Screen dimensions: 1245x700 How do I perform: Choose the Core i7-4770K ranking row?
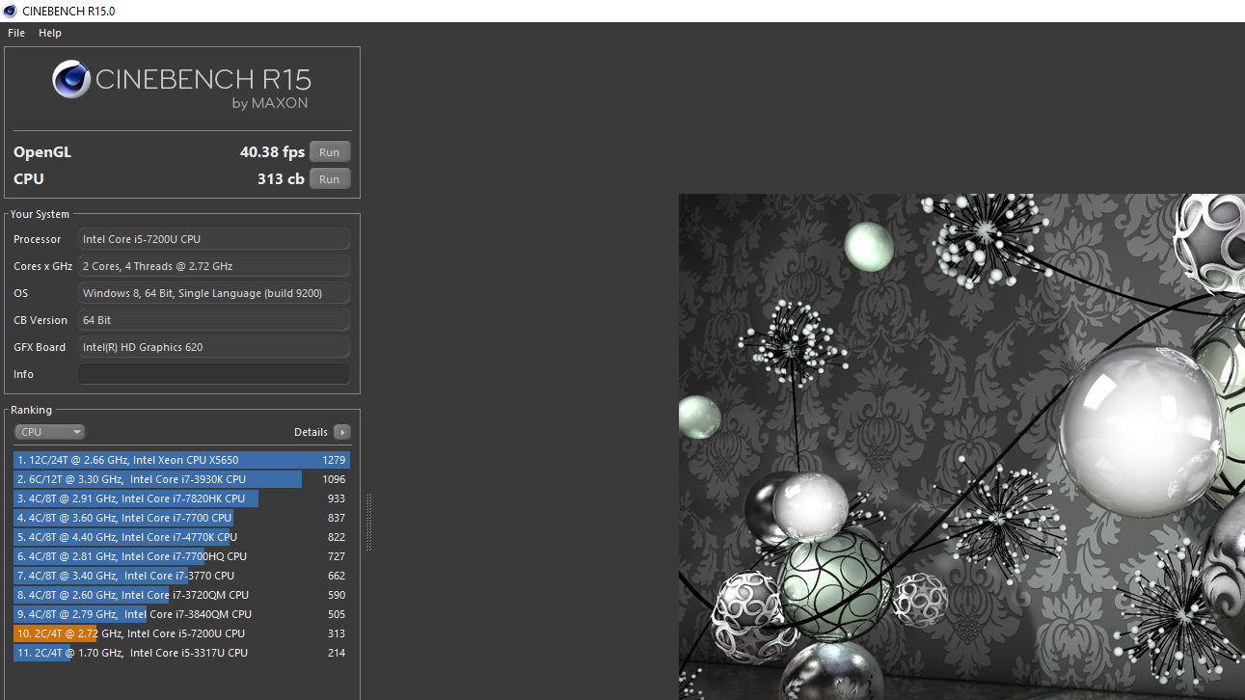(181, 537)
